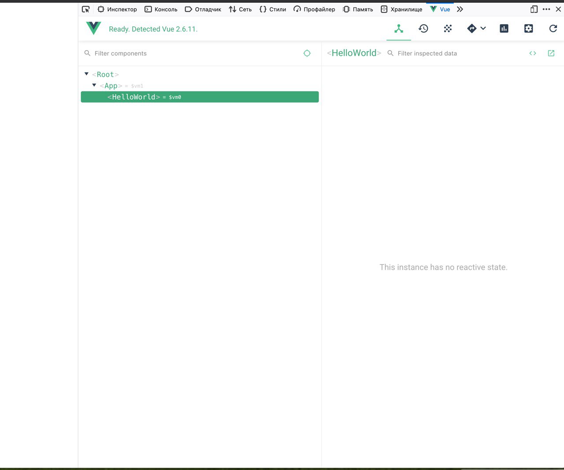The image size is (564, 470).
Task: Activate Select component in page target
Action: click(307, 53)
